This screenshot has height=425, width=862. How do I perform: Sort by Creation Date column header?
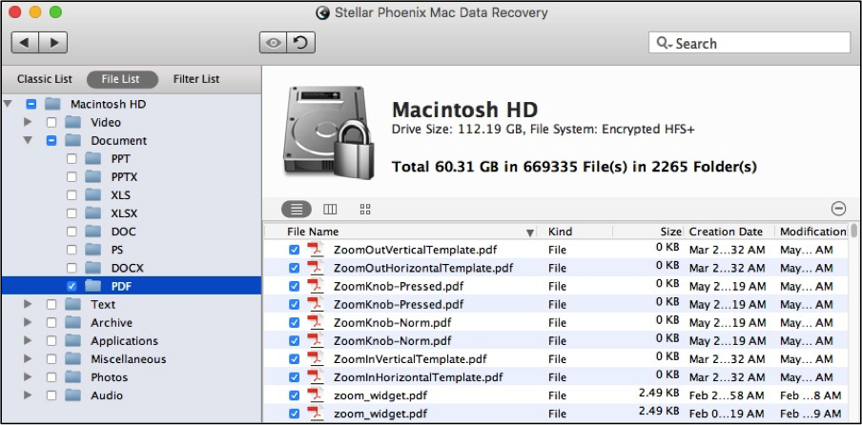(729, 232)
